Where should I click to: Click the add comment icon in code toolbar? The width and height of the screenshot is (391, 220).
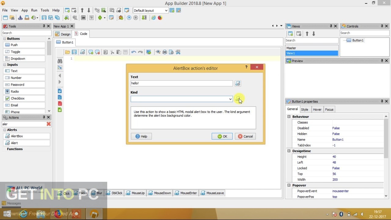[91, 52]
